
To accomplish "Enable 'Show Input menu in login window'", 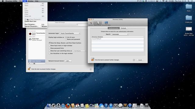I will point(49,45).
